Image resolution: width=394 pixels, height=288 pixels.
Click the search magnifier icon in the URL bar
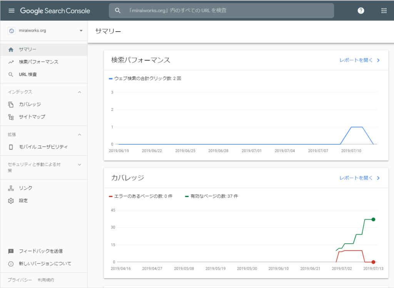118,10
